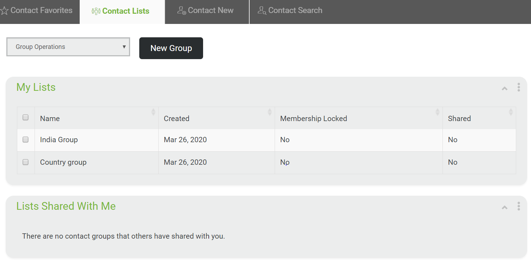
Task: Click the Created date in India Group row
Action: pos(185,140)
